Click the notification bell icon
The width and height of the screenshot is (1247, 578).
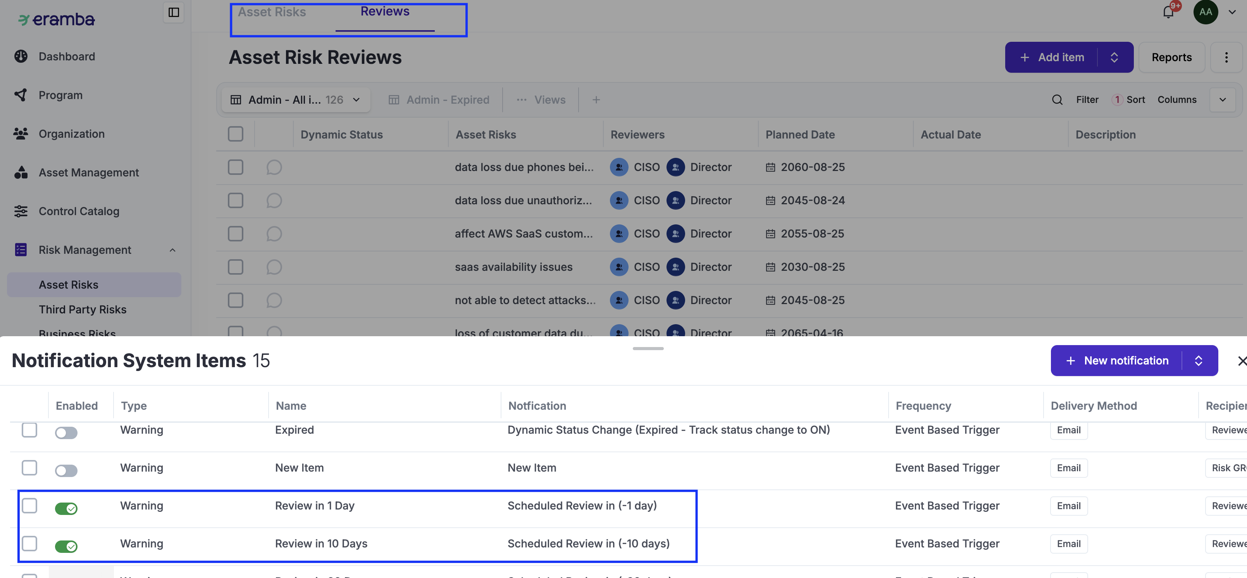[x=1168, y=12]
